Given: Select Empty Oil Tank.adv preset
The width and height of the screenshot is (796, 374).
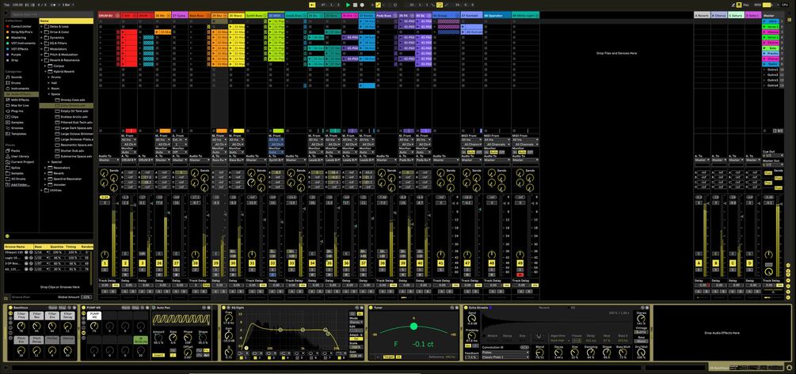Looking at the screenshot, I should pos(74,111).
